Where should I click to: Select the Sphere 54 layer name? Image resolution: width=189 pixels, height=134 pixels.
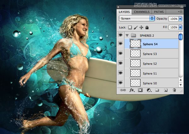150,44
